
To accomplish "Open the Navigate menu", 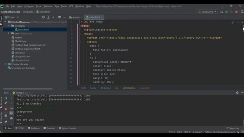I will 29,6.
